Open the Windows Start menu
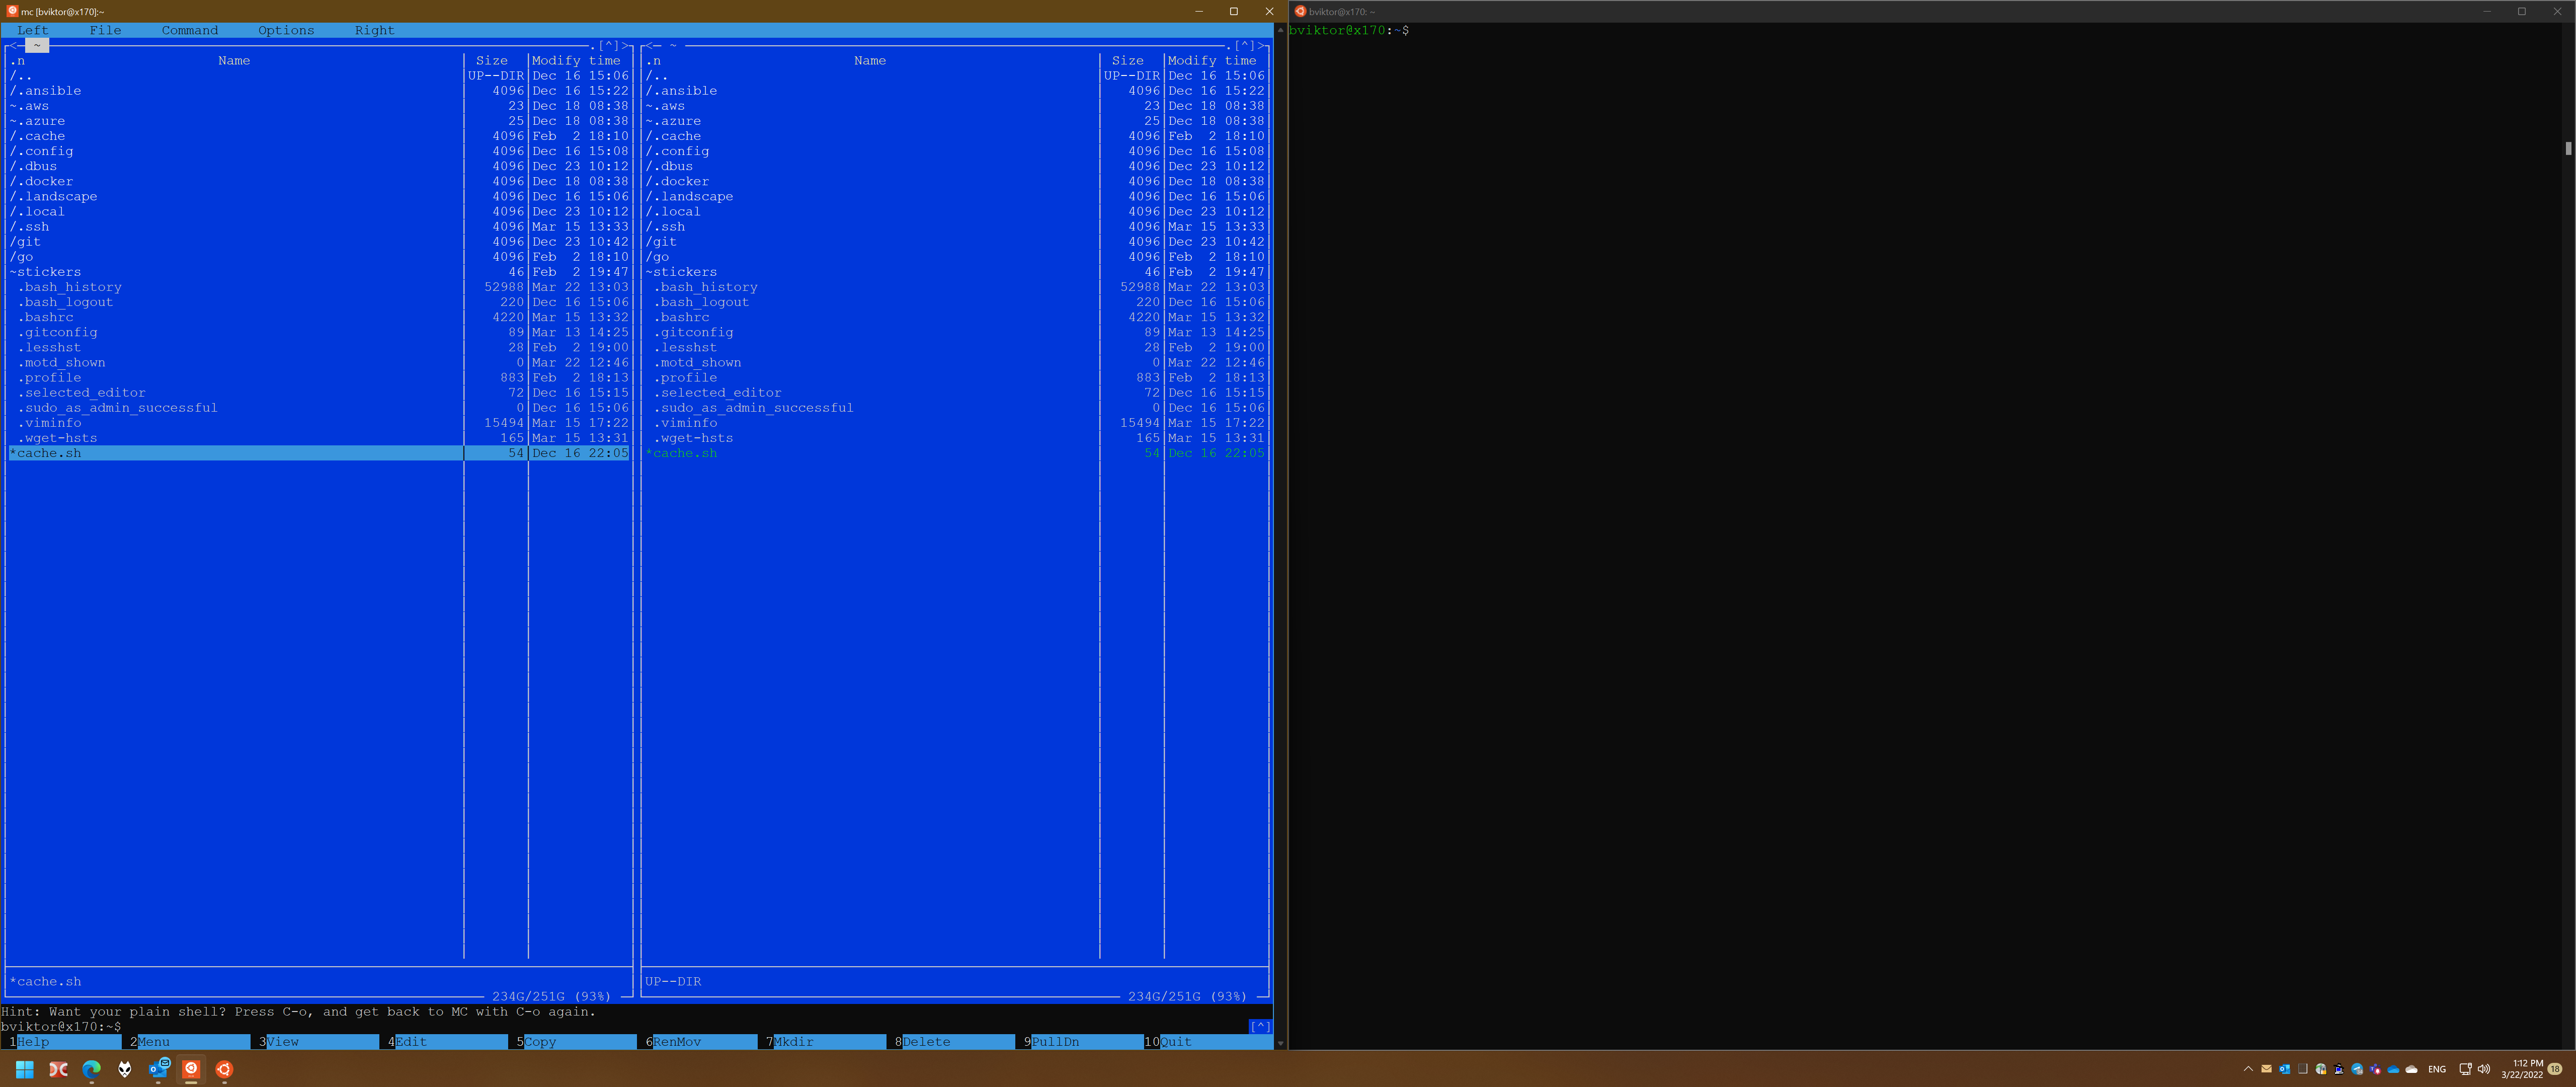Image resolution: width=2576 pixels, height=1087 pixels. pyautogui.click(x=25, y=1070)
